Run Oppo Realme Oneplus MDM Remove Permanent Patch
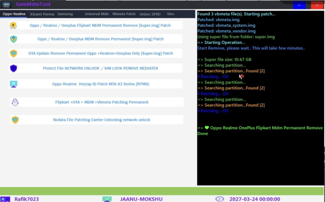Image resolution: width=325 pixels, height=202 pixels. [x=96, y=39]
